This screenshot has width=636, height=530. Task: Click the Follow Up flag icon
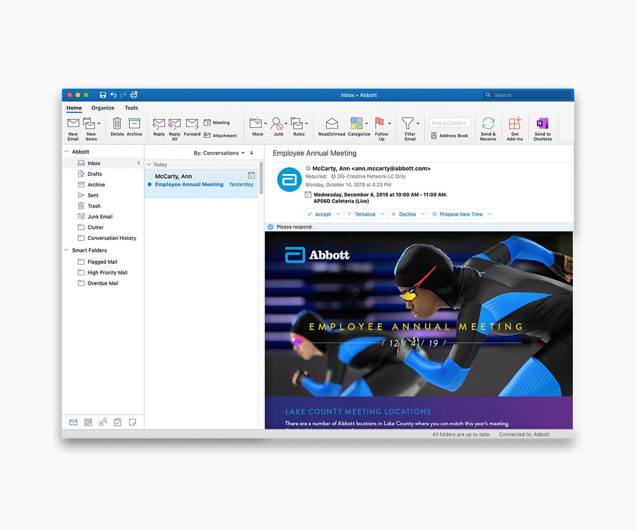[x=379, y=123]
